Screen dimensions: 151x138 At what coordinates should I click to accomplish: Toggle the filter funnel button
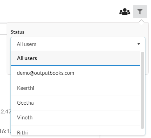tap(140, 12)
